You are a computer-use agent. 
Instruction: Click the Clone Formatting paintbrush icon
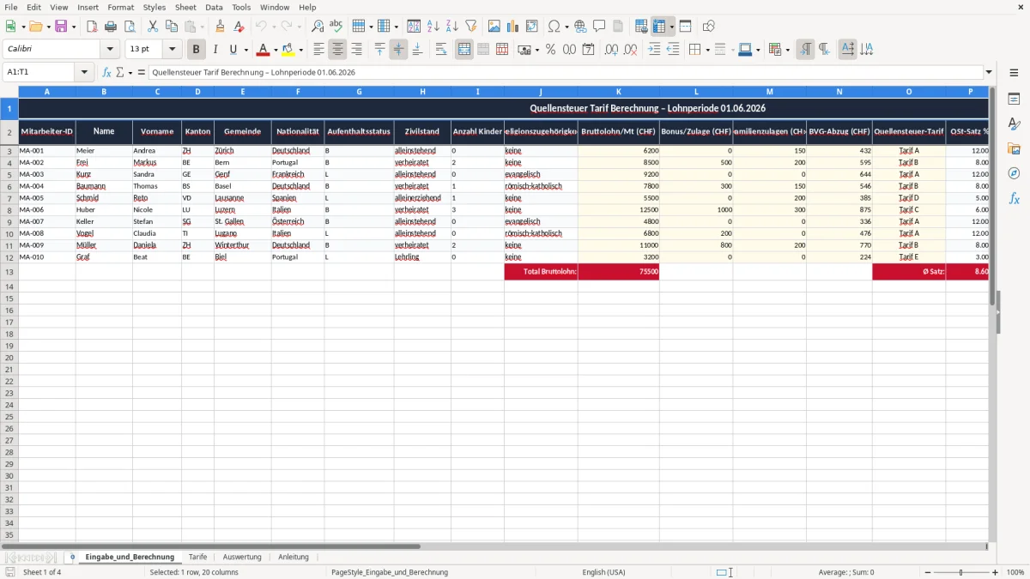click(x=220, y=27)
